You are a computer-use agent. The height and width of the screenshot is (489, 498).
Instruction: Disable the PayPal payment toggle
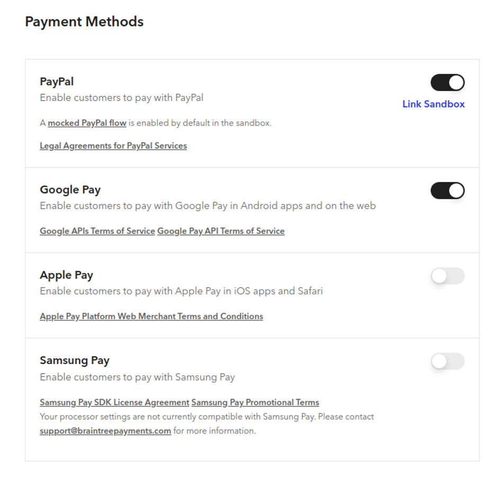click(447, 83)
